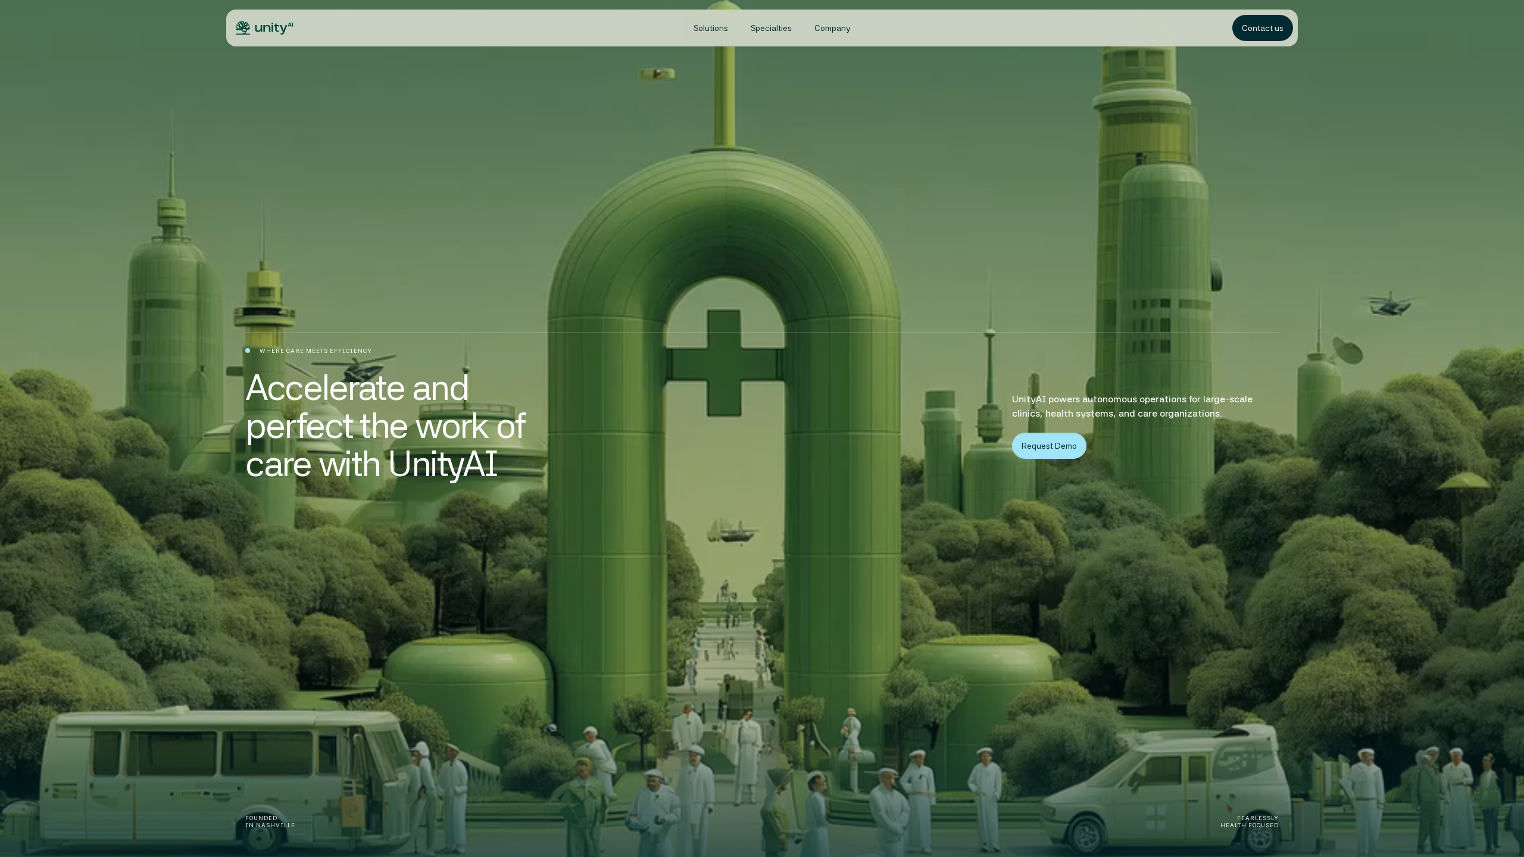The height and width of the screenshot is (857, 1524).
Task: Click the UnityAI leaf logo icon
Action: (x=242, y=28)
